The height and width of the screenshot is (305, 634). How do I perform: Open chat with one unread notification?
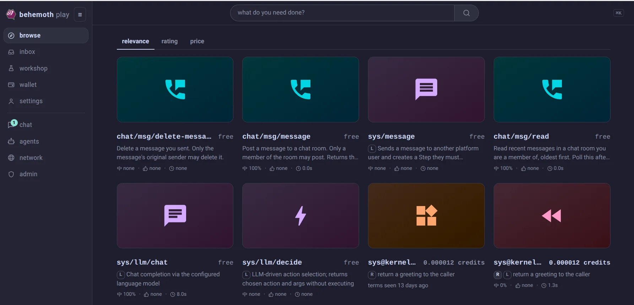click(x=46, y=124)
